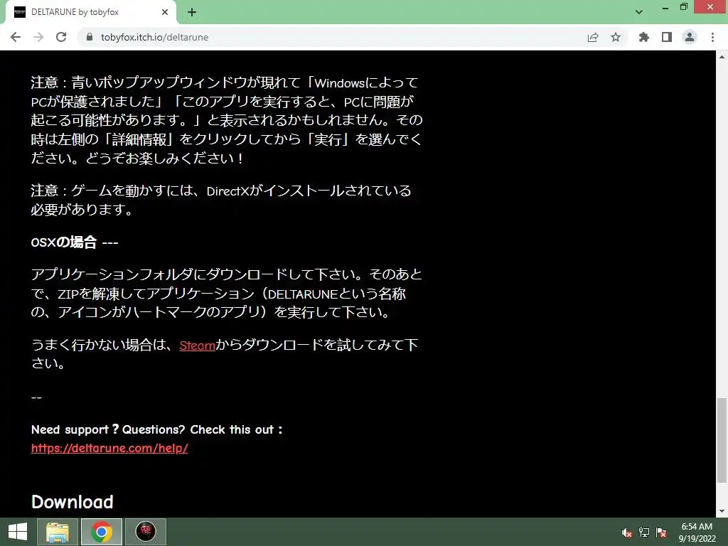Click the scrollbar down arrow
728x546 pixels.
[x=722, y=511]
